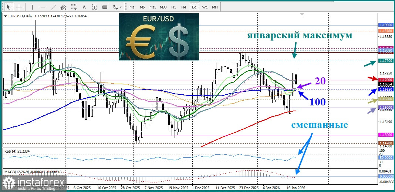Select the Fibonacci Retracement tool
This screenshot has width=395, height=192.
(x=74, y=7)
